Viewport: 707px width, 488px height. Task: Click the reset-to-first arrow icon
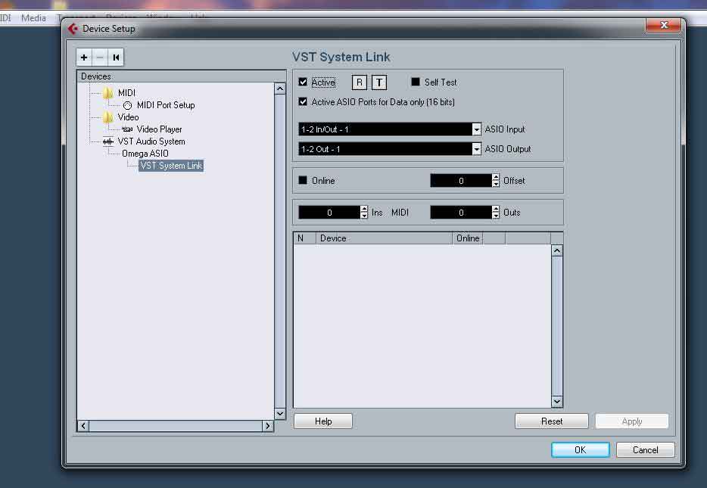[x=116, y=58]
